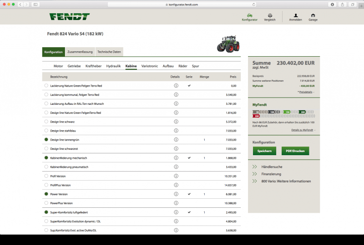The height and width of the screenshot is (245, 364).
Task: Click the Safari share icon
Action: 343,5
